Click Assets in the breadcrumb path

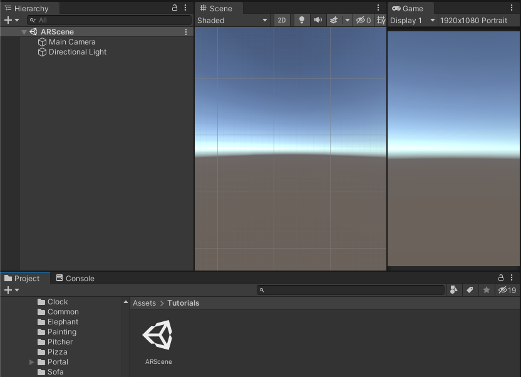(x=144, y=303)
